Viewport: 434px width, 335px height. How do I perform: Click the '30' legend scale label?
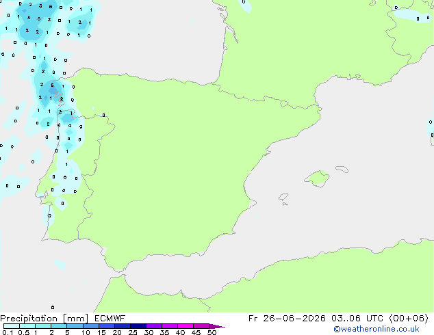(x=149, y=332)
